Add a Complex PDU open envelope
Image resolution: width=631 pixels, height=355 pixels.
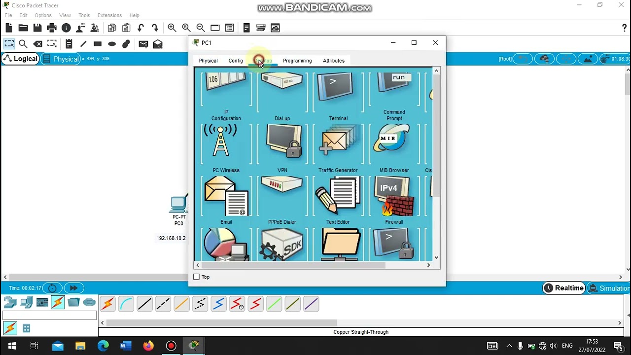158,44
